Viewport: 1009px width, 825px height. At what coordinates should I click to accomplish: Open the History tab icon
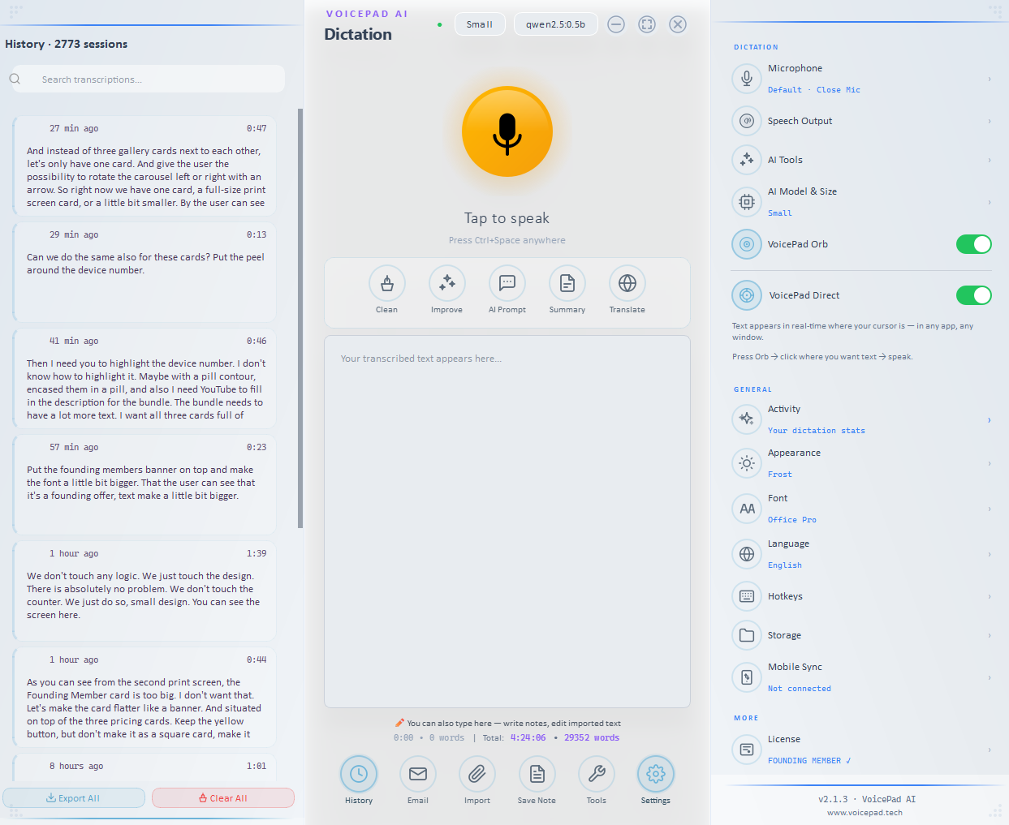point(359,774)
